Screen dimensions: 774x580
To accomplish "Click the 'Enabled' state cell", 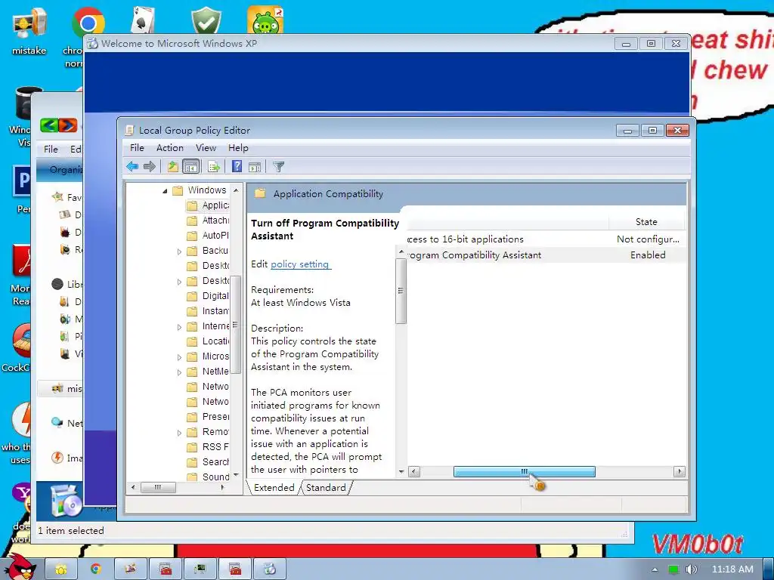I will (648, 255).
